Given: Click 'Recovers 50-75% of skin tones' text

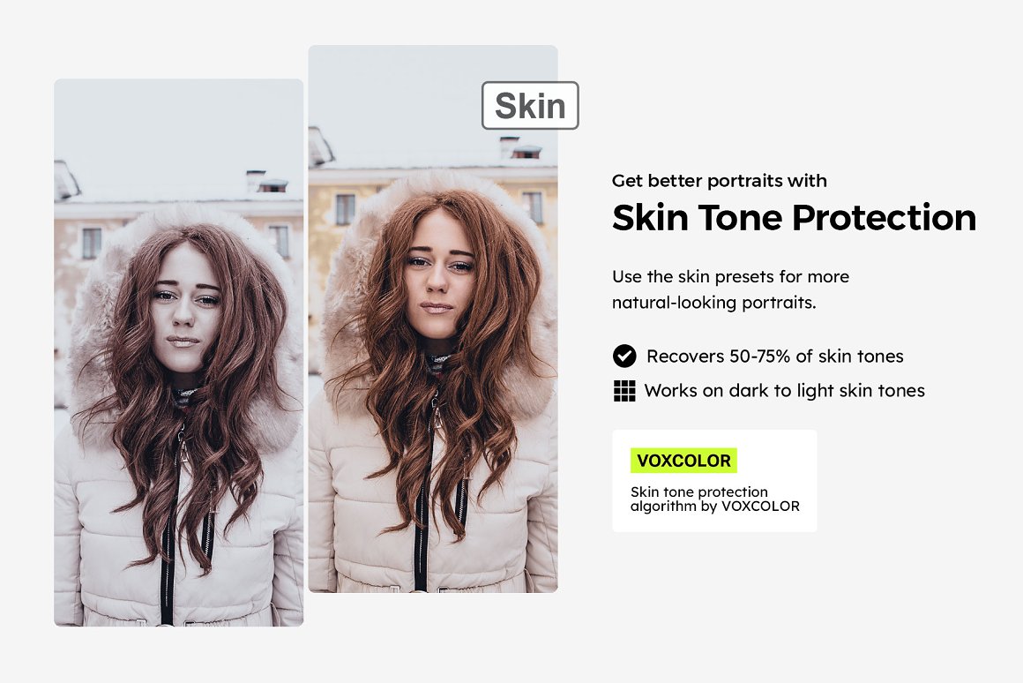Looking at the screenshot, I should coord(775,356).
